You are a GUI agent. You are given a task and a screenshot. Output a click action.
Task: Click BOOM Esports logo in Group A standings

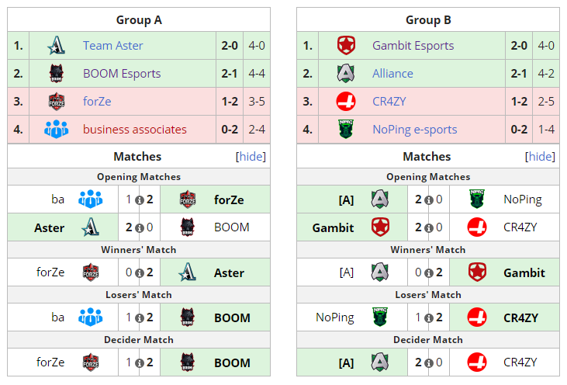pos(57,74)
